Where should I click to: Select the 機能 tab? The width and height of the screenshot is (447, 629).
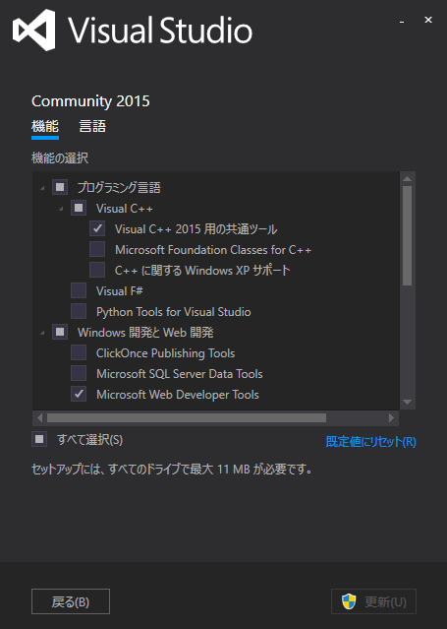point(45,126)
